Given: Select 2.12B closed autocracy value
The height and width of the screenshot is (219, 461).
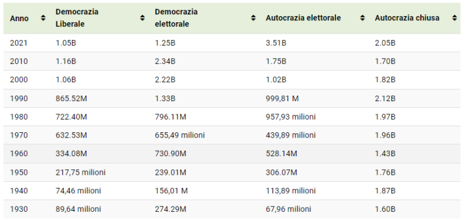Looking at the screenshot, I should [385, 99].
